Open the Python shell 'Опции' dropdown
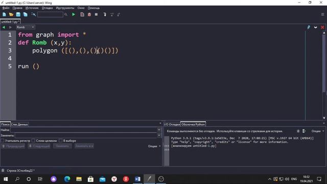Screen dimensions: 327x184 tap(318, 131)
